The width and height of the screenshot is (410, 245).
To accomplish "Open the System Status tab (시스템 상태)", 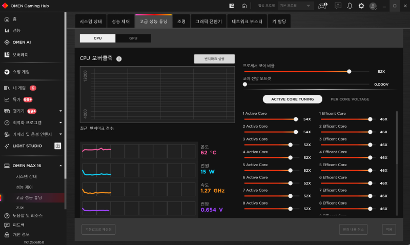I will point(91,21).
